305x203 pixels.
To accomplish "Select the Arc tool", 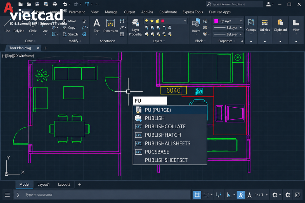I will pyautogui.click(x=45, y=26).
